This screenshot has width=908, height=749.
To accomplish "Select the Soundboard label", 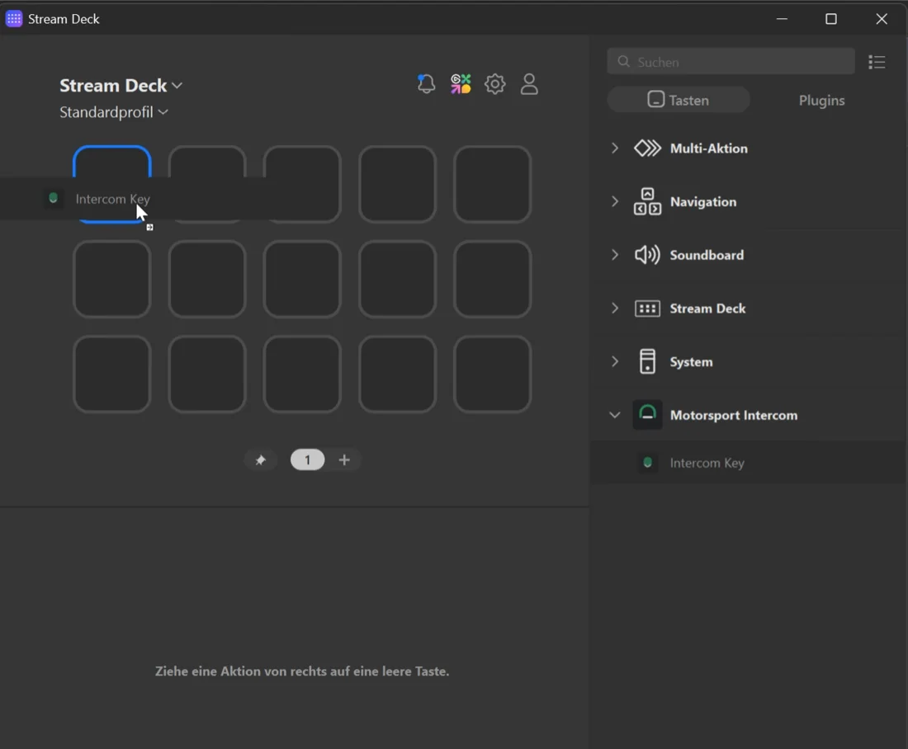I will (707, 255).
